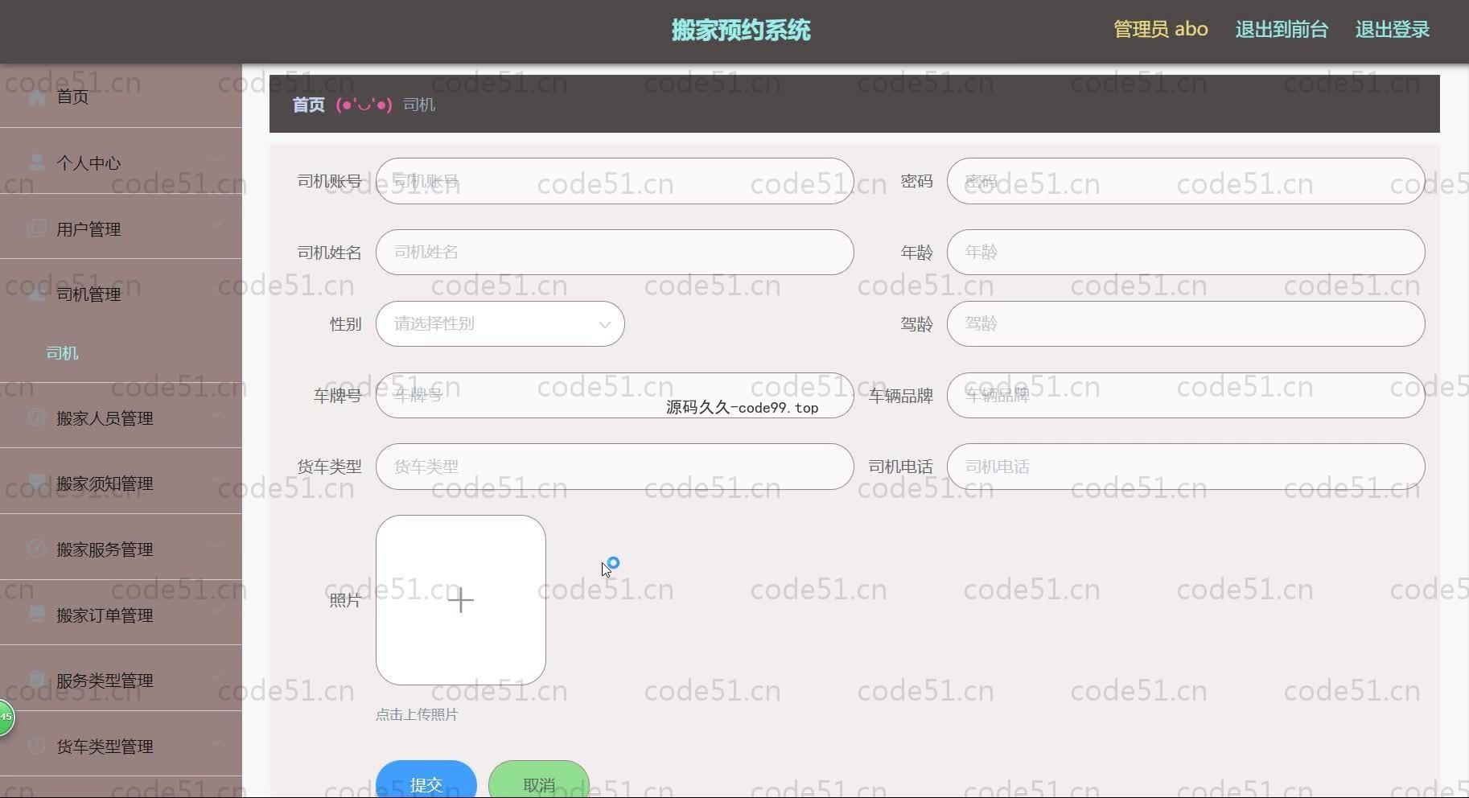The height and width of the screenshot is (798, 1469).
Task: Focus the 货车类型 input field
Action: pyautogui.click(x=615, y=467)
